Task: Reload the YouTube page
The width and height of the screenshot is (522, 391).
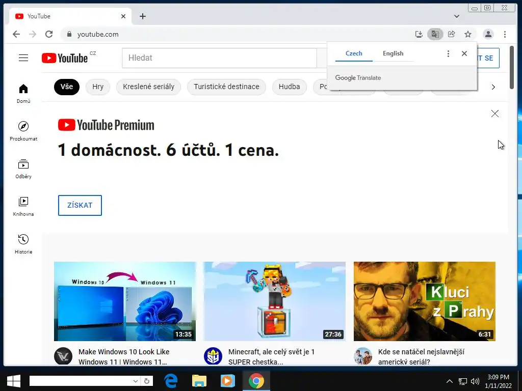Action: pos(49,34)
